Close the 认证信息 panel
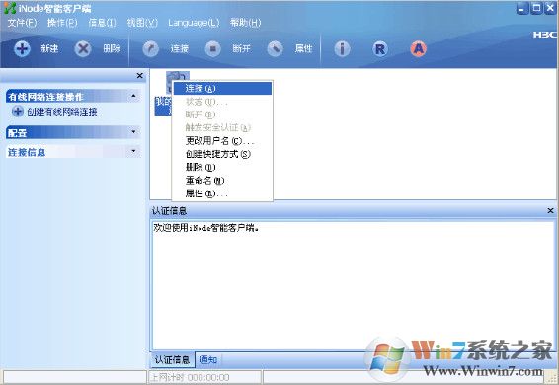This screenshot has width=559, height=385. click(550, 211)
